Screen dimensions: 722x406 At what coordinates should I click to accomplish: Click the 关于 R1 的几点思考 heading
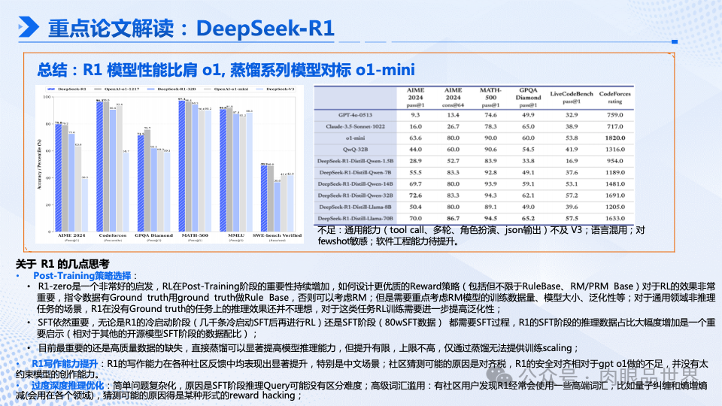click(x=62, y=264)
